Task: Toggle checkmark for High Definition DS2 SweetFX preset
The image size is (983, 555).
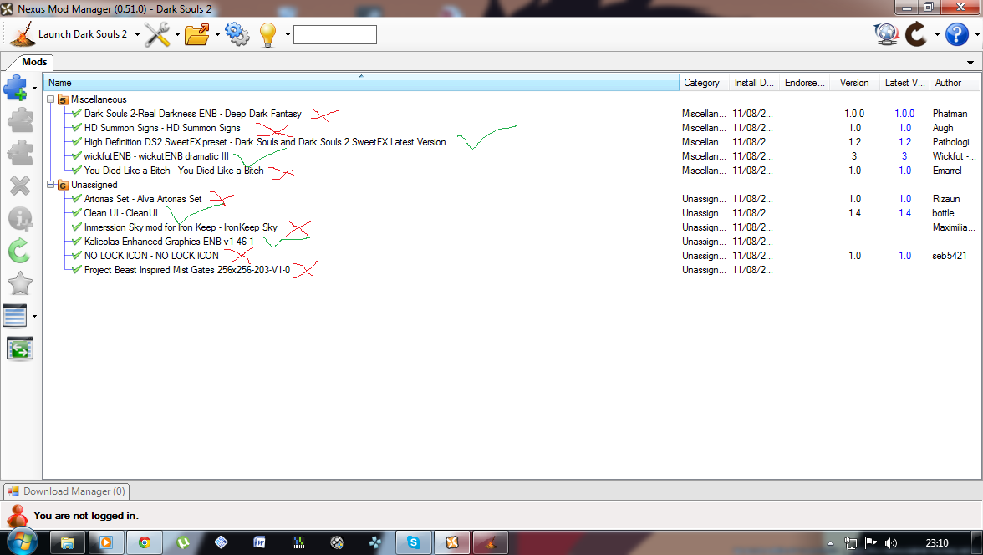Action: [77, 142]
